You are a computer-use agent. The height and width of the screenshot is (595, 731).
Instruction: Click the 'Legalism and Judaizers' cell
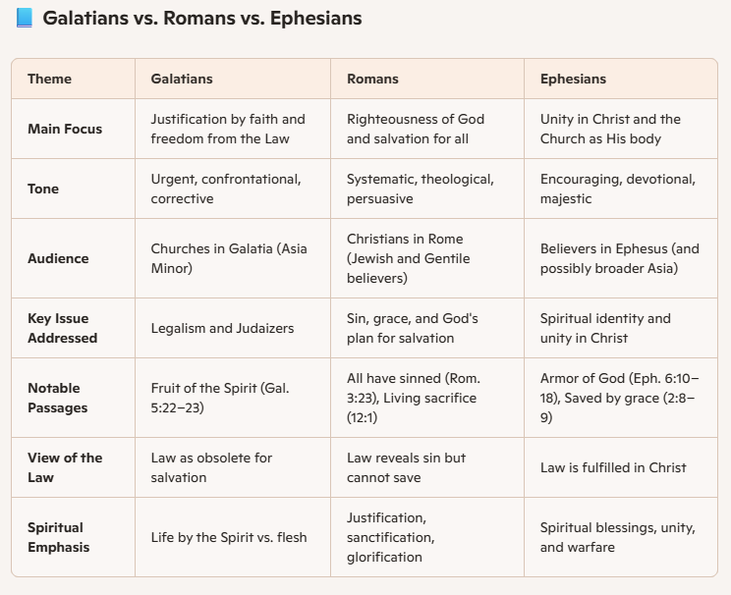coord(222,328)
